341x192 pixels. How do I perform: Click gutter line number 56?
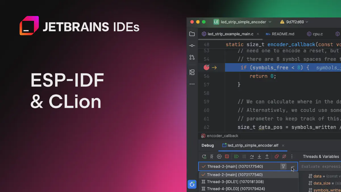207,76
